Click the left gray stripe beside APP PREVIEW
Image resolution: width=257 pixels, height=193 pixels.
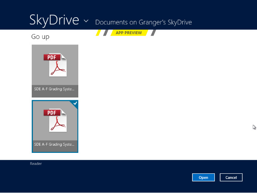click(106, 33)
